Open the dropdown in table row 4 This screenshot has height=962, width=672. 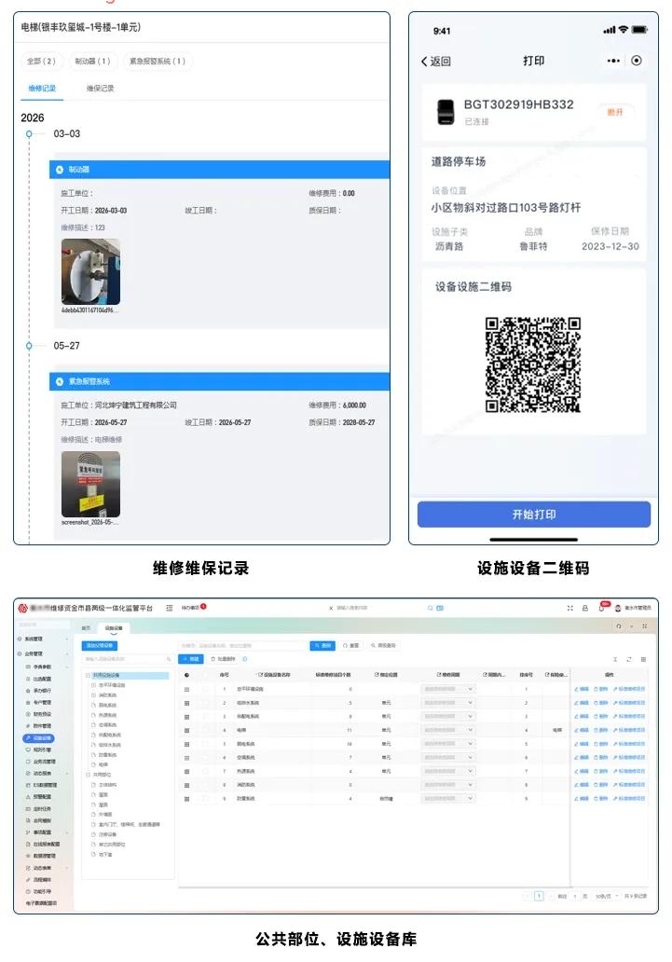tap(448, 730)
